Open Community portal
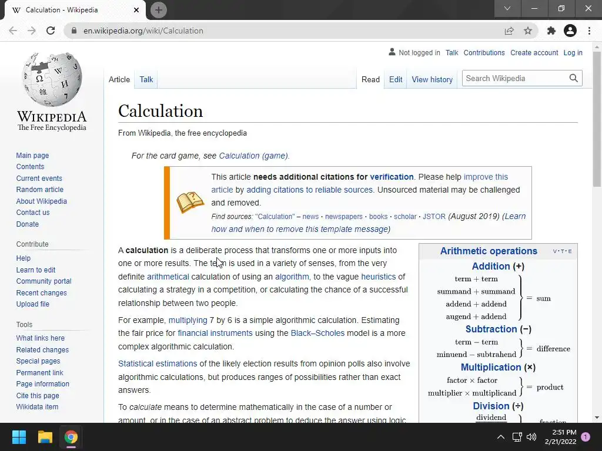The width and height of the screenshot is (602, 451). [44, 281]
